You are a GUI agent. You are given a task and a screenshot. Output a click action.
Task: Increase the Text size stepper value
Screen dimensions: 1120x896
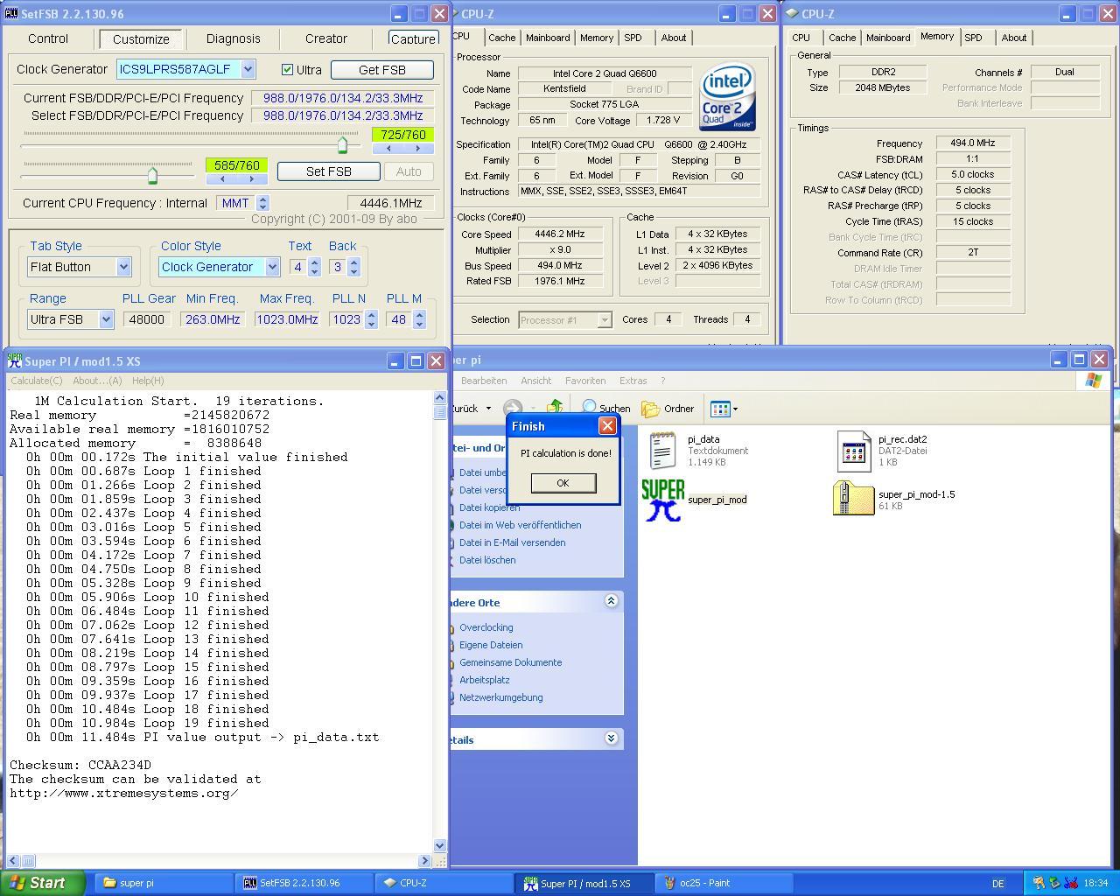click(x=314, y=262)
